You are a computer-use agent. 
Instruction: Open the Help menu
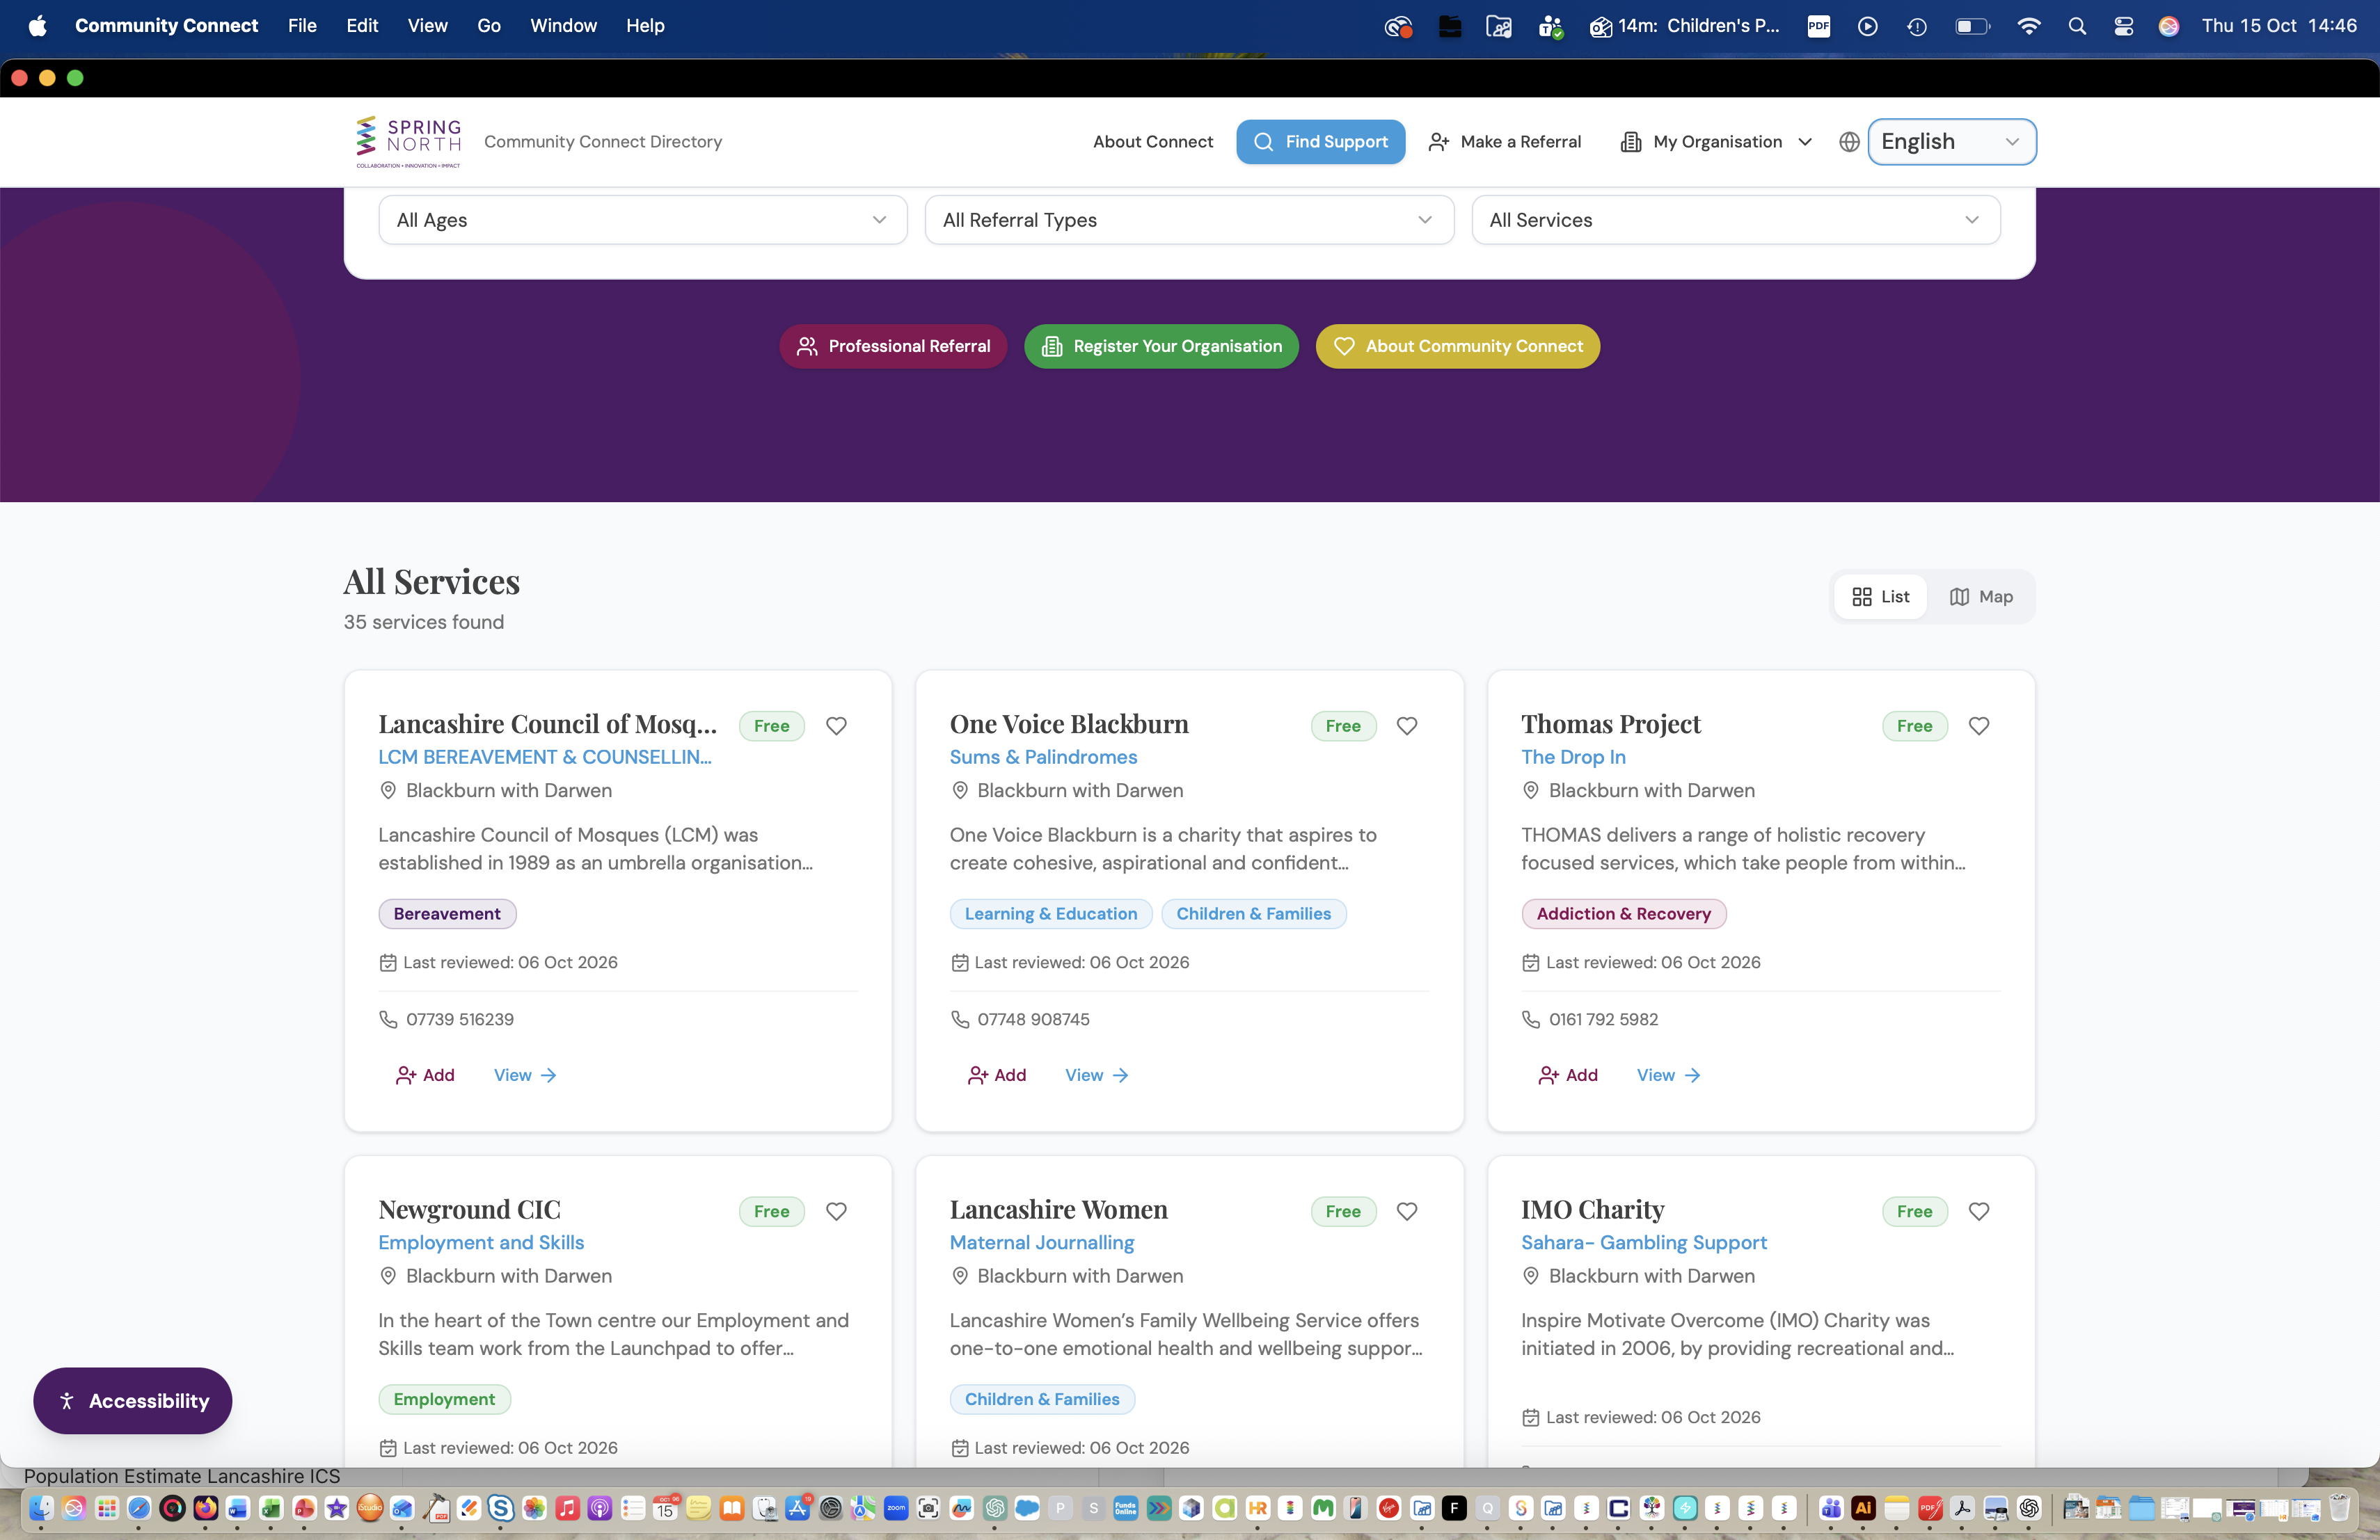pyautogui.click(x=645, y=26)
